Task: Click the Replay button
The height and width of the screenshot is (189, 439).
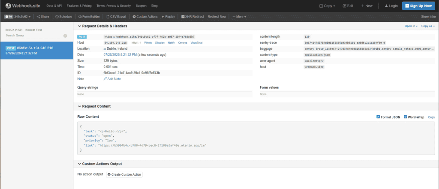Action: (x=168, y=17)
